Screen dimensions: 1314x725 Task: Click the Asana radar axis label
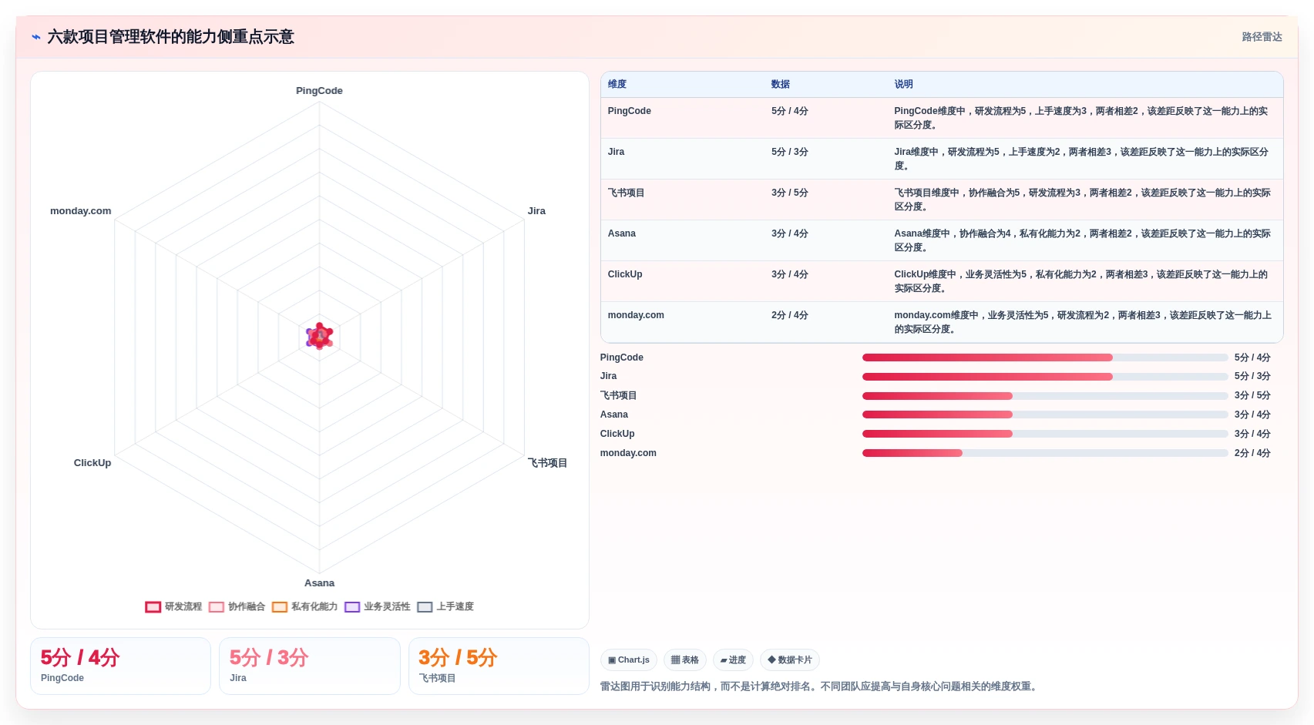319,583
